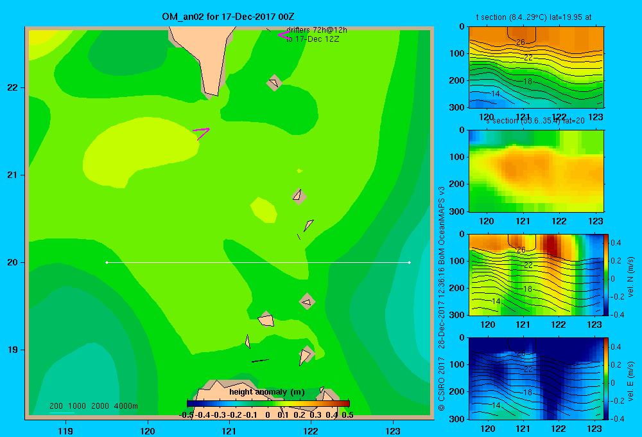Viewport: 642px width, 437px height.
Task: Click the "height anomaly (m)" colorbar label
Action: 267,392
